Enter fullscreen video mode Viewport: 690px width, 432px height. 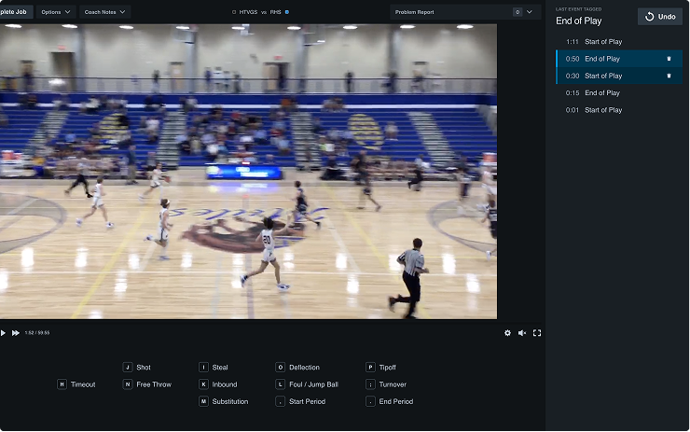coord(537,333)
